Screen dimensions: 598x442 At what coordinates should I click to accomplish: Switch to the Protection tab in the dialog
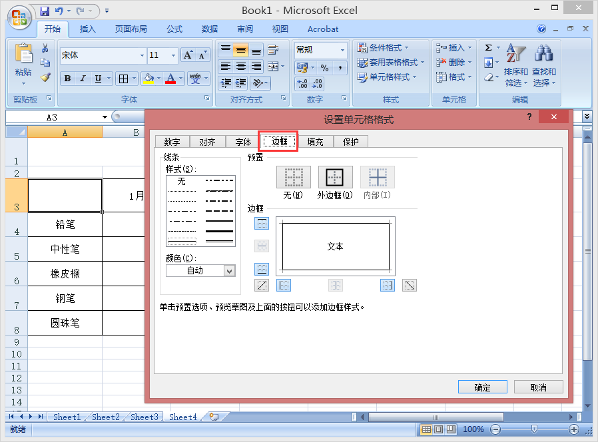point(350,142)
